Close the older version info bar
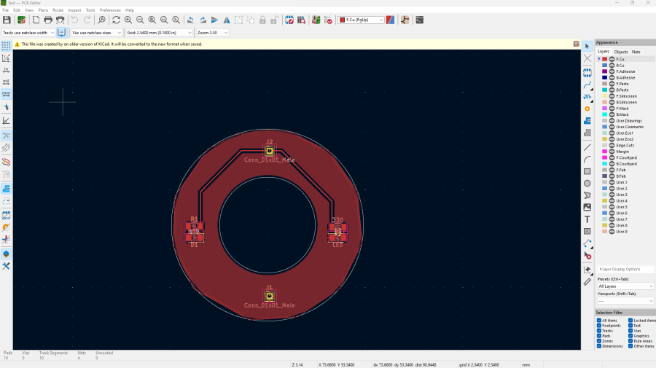Screen dimensions: 656x368 576,44
